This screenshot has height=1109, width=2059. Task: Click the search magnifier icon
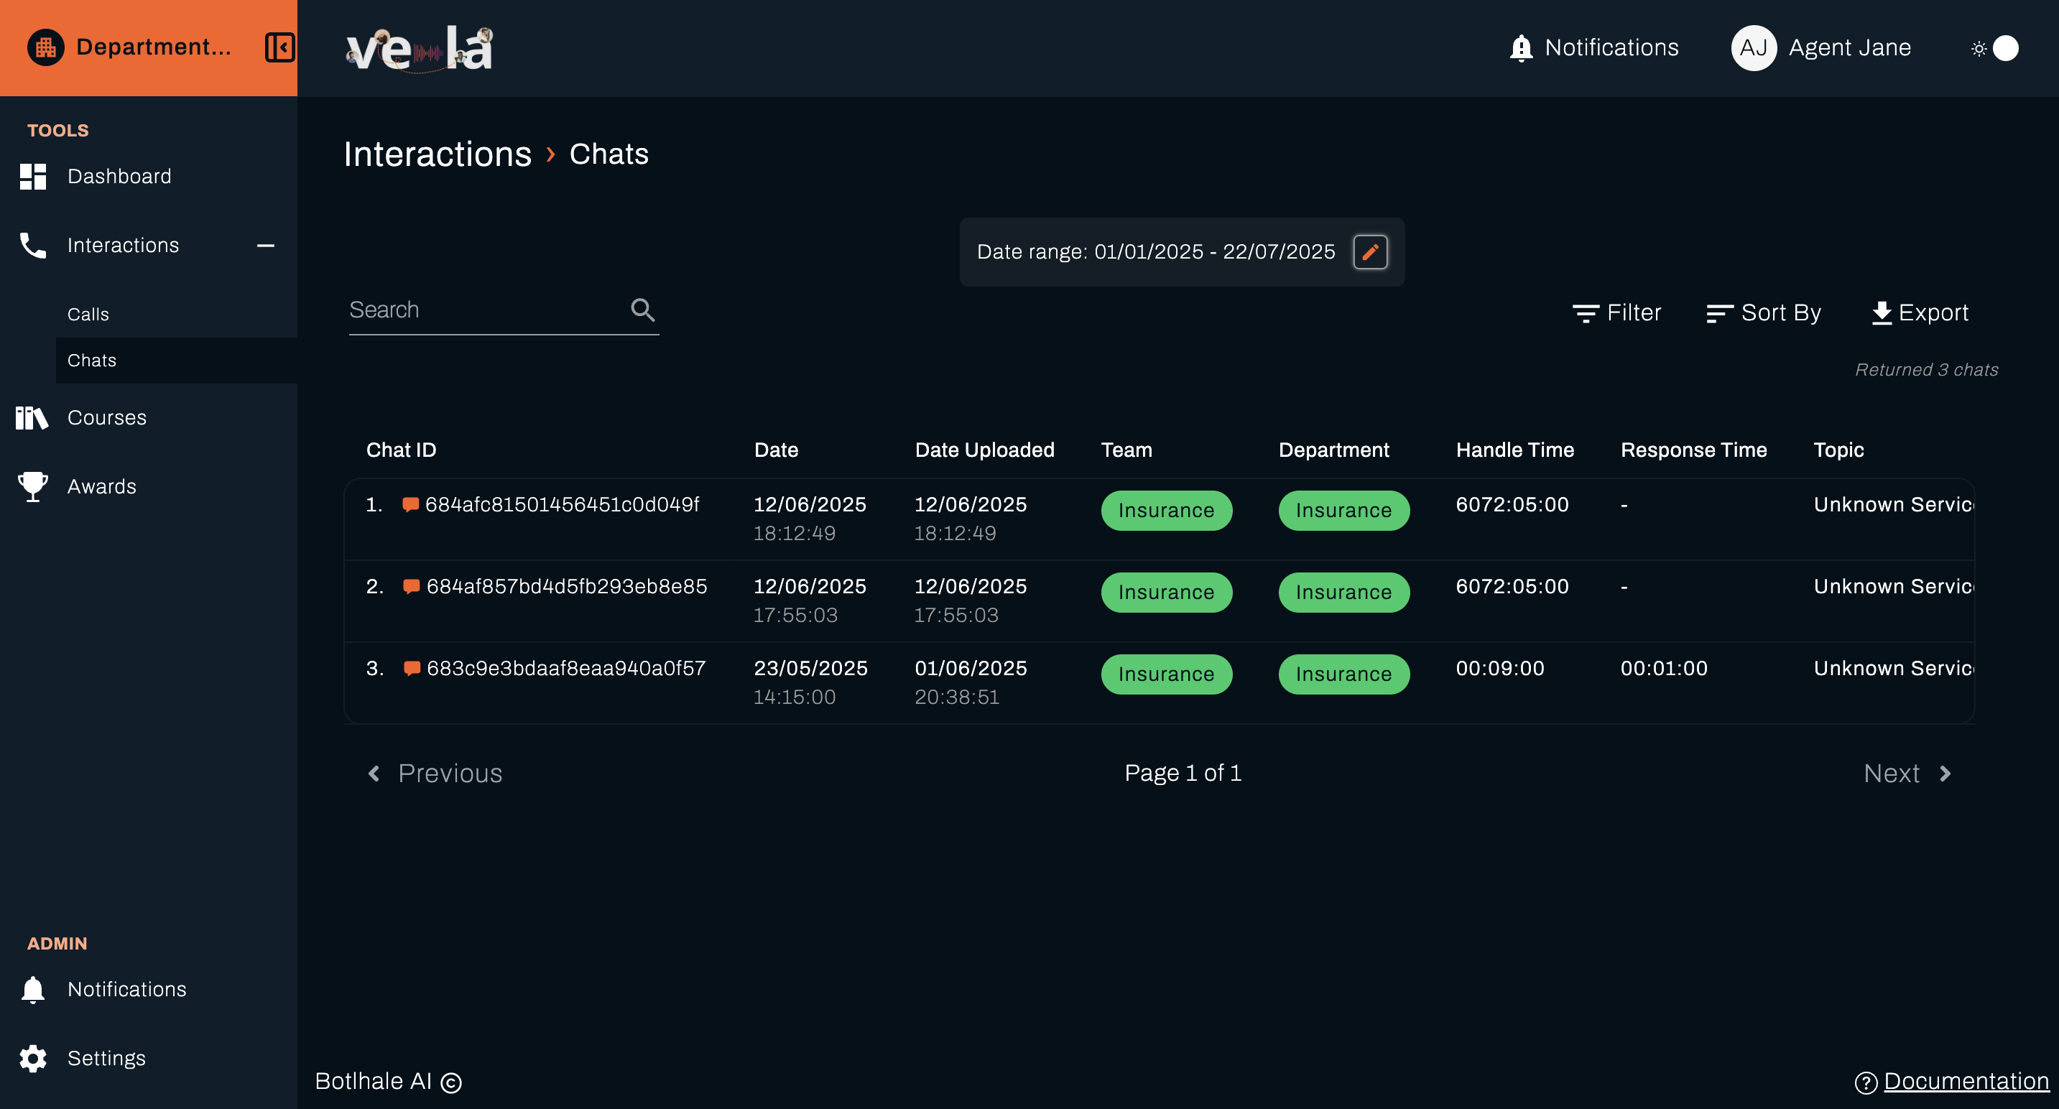[642, 310]
